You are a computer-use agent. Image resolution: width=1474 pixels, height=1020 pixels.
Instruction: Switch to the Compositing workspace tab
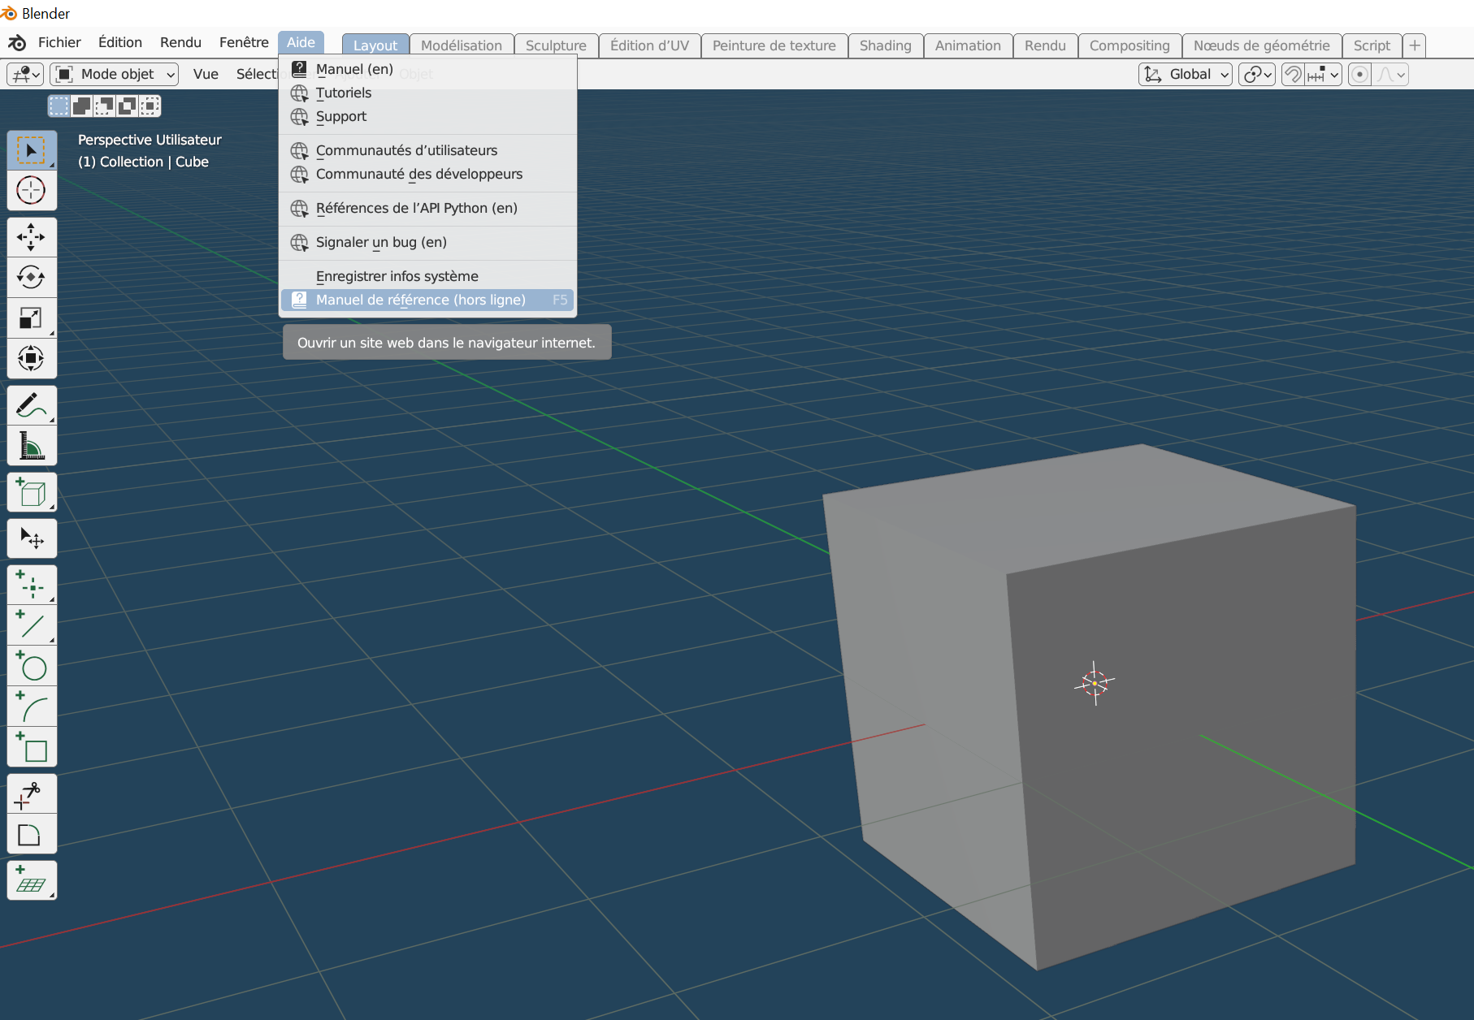[x=1129, y=45]
